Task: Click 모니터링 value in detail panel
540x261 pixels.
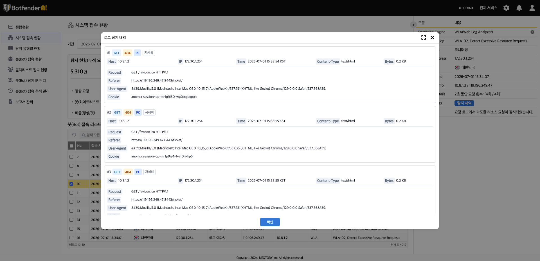Action: 461,49
